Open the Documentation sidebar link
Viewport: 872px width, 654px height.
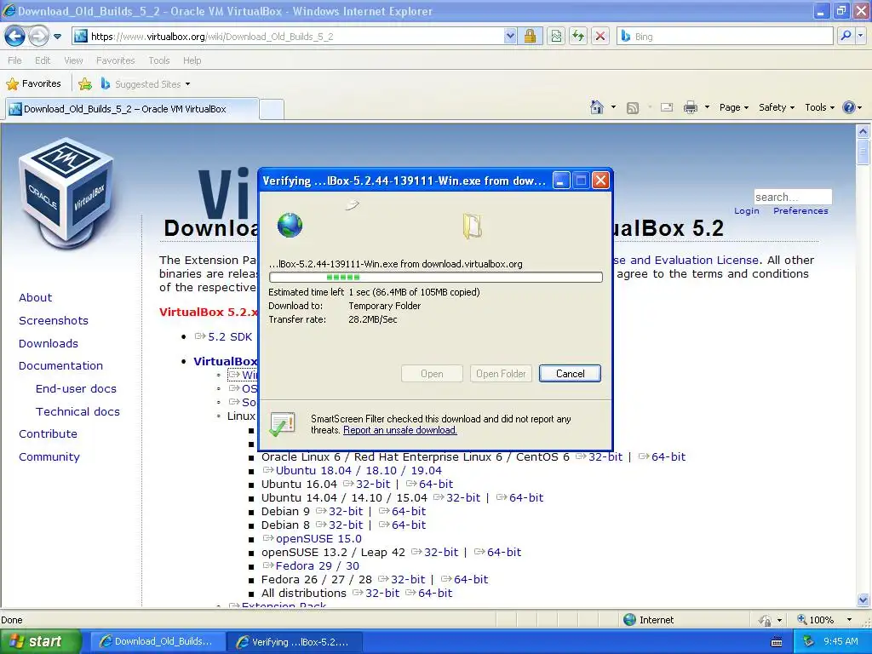pos(60,365)
